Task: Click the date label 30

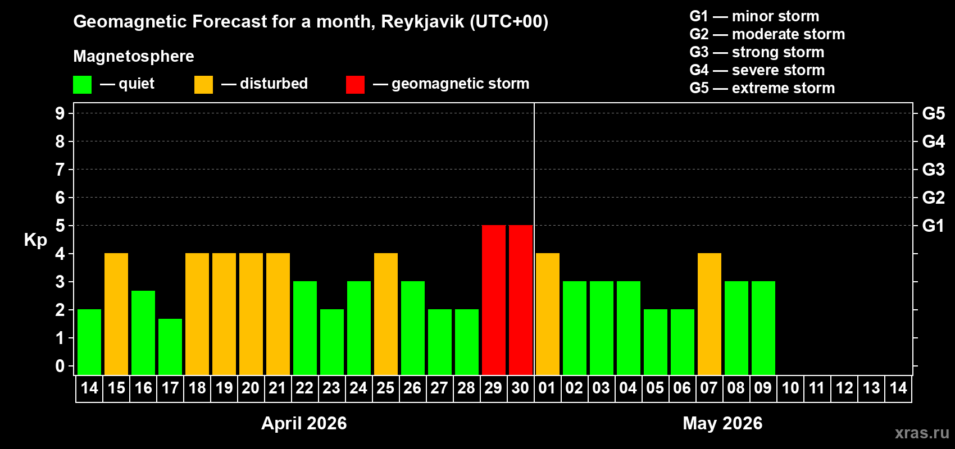Action: tap(520, 388)
